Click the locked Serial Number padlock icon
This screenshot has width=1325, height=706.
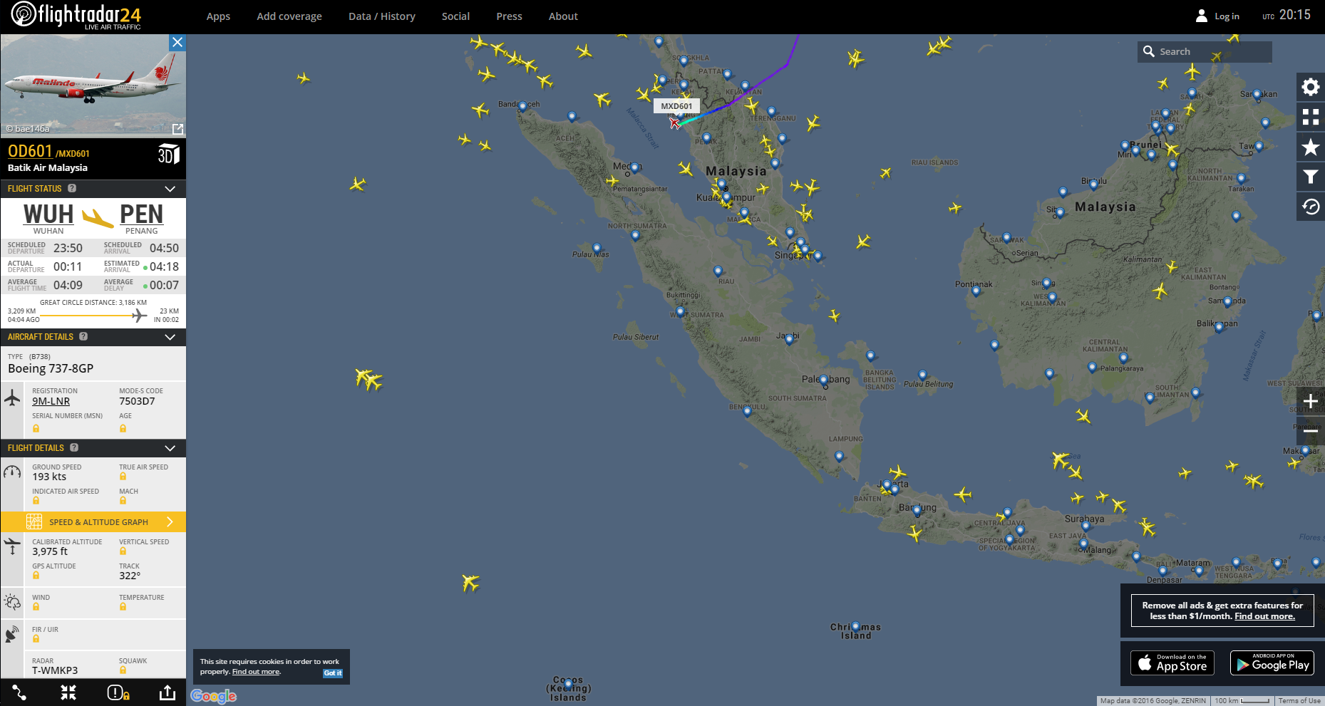coord(36,428)
